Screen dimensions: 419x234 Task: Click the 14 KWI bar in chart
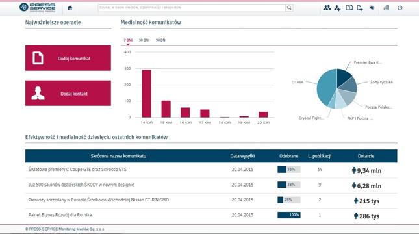tap(146, 94)
